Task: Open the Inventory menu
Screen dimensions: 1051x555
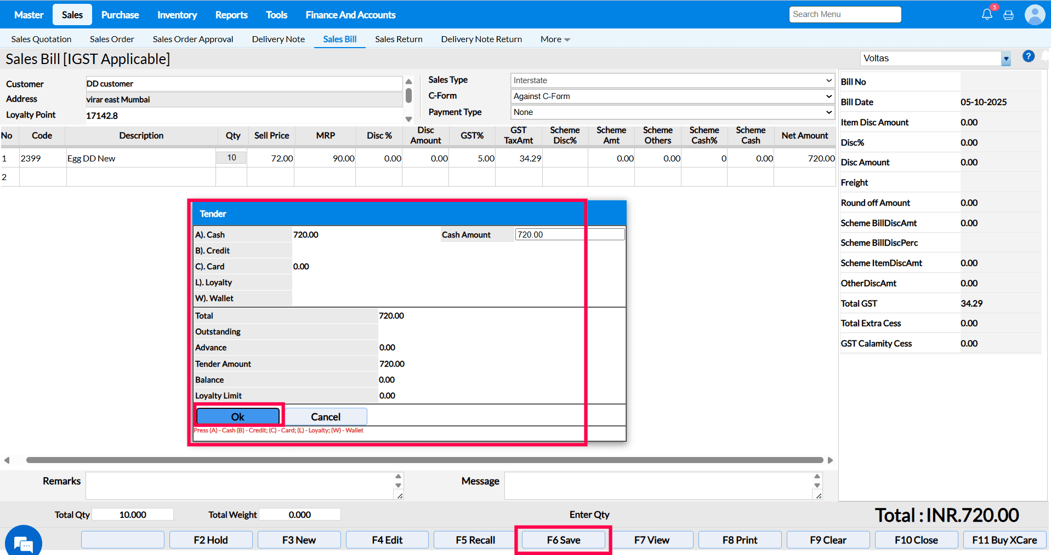Action: (177, 15)
